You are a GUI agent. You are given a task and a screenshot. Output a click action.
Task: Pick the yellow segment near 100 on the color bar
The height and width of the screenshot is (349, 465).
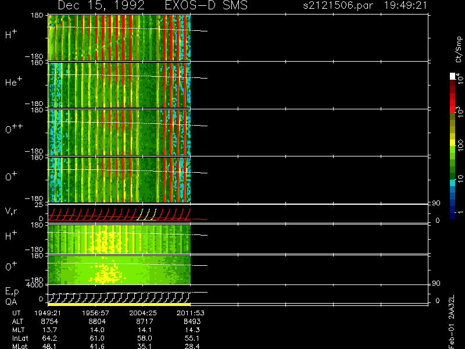point(453,143)
